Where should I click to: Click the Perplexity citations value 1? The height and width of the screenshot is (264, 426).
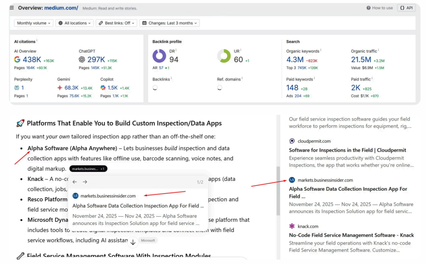coord(22,88)
